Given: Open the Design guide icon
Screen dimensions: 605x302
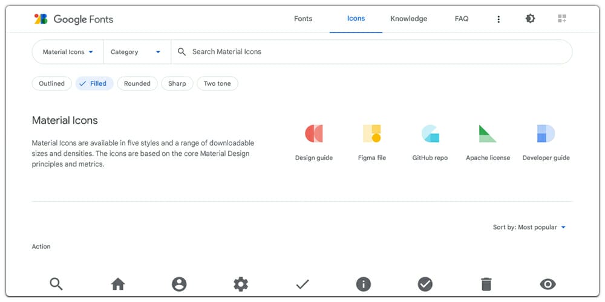Looking at the screenshot, I should pyautogui.click(x=313, y=133).
